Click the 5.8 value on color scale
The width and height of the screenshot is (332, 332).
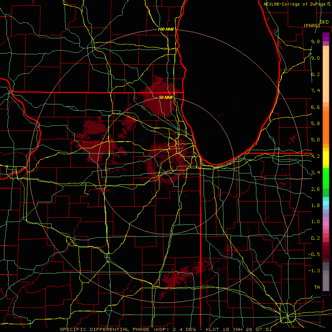click(315, 124)
